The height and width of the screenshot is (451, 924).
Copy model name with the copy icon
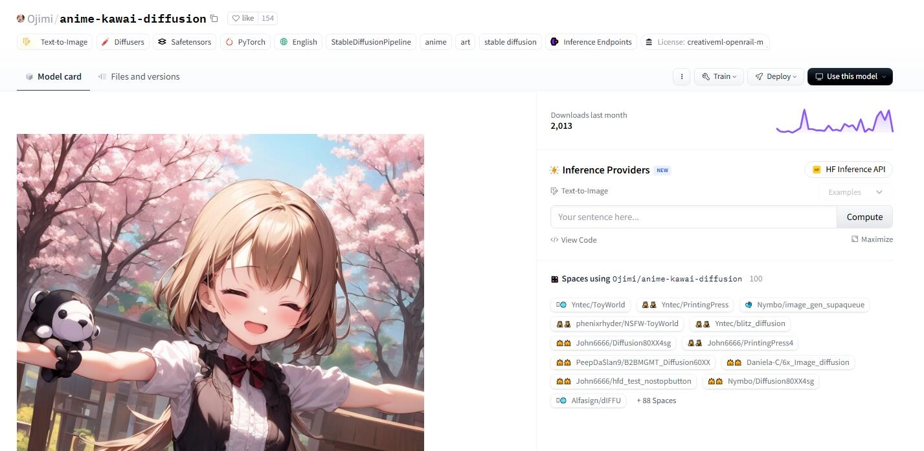[x=214, y=19]
